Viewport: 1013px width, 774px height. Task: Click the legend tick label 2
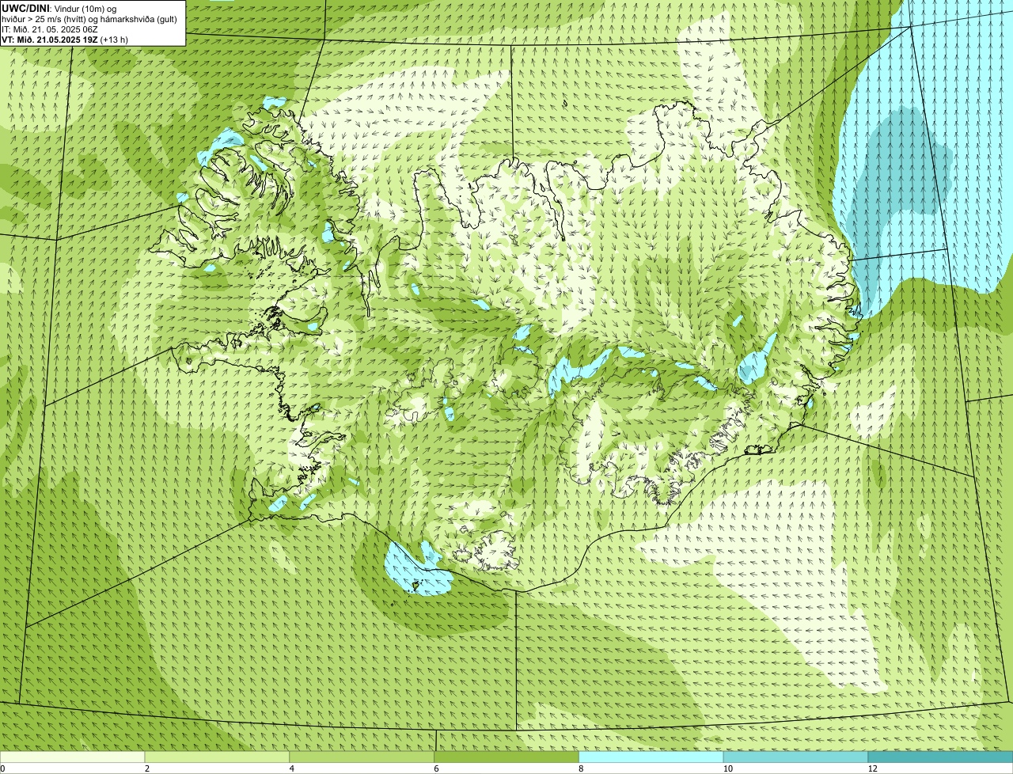coord(146,768)
